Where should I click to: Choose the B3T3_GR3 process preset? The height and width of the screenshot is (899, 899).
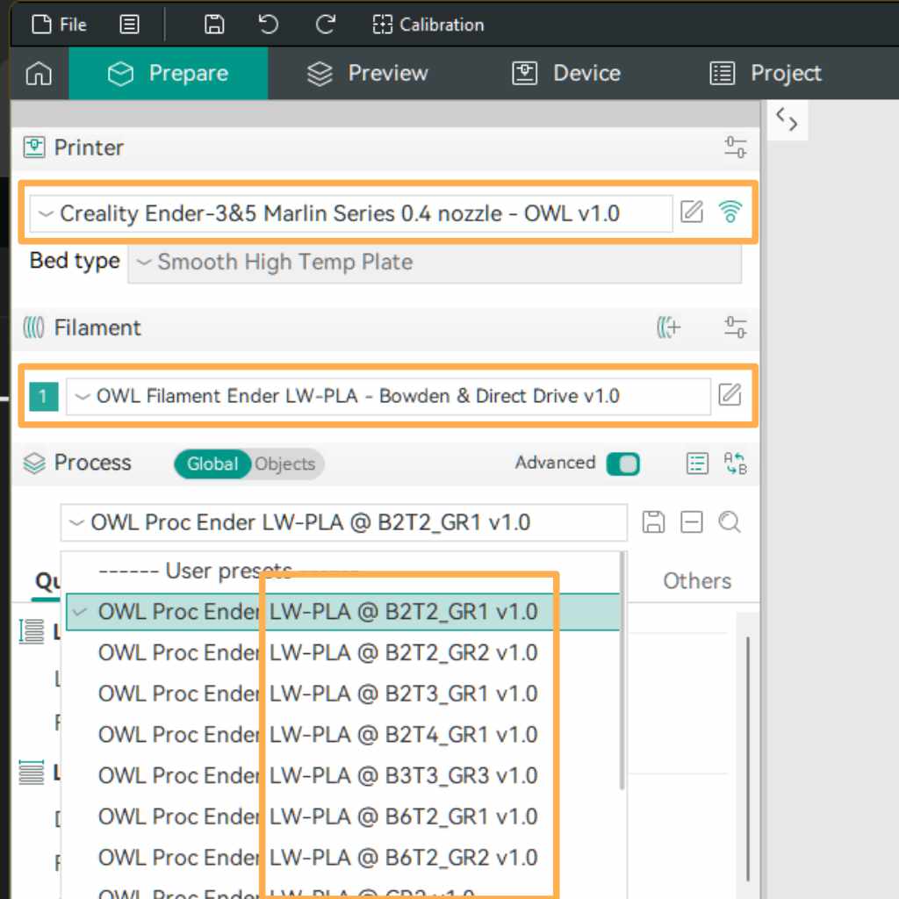(318, 775)
